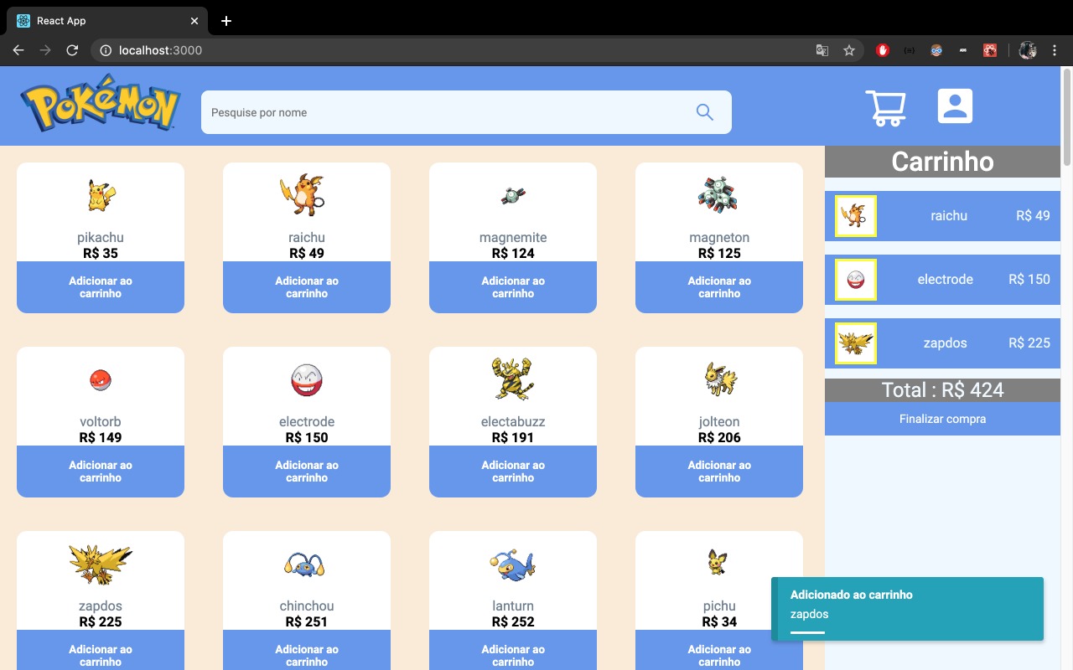
Task: Click the address bar showing localhost:3000
Action: tap(478, 50)
